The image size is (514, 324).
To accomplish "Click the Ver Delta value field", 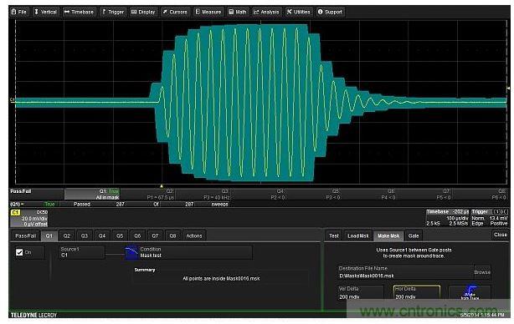I will (361, 293).
